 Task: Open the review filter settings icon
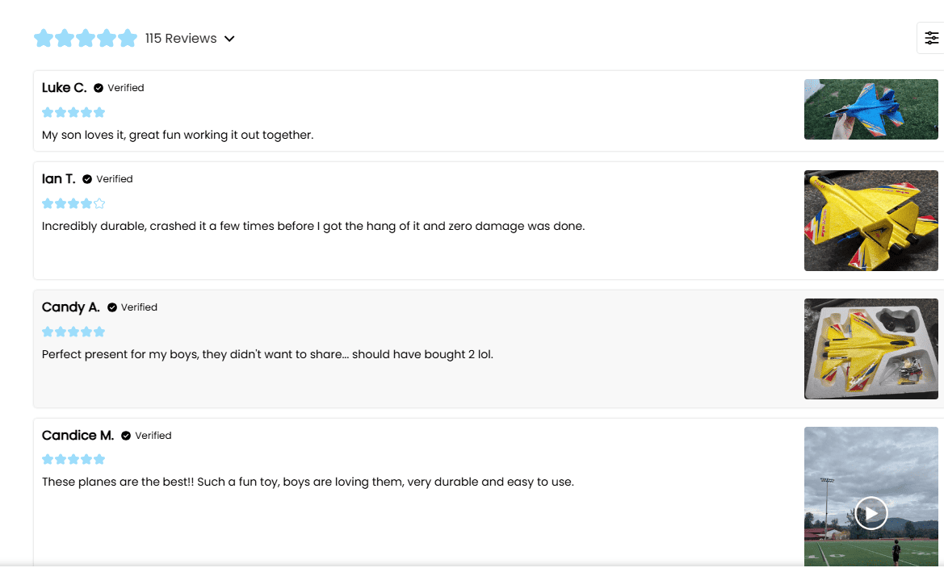[x=931, y=38]
